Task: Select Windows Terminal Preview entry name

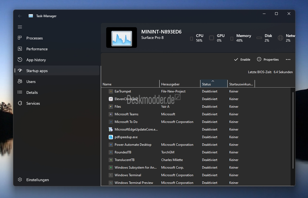Action: pyautogui.click(x=134, y=183)
